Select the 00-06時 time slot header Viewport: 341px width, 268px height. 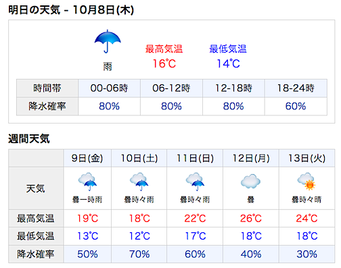109,88
